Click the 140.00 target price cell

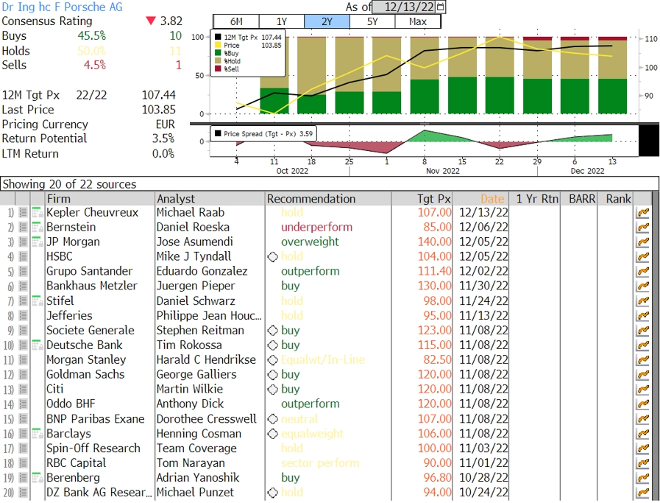434,242
